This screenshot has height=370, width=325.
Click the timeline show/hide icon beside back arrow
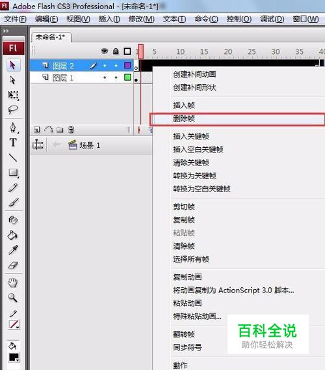point(38,145)
